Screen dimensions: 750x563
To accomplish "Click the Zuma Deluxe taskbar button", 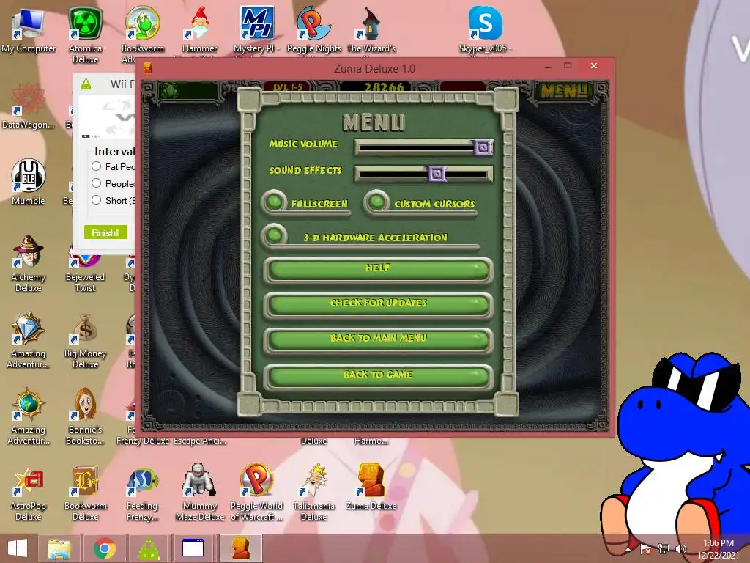I will click(x=240, y=548).
